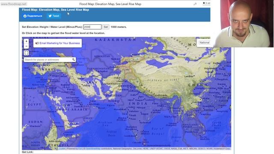Click the Tweet button
The image size is (274, 154).
(54, 16)
